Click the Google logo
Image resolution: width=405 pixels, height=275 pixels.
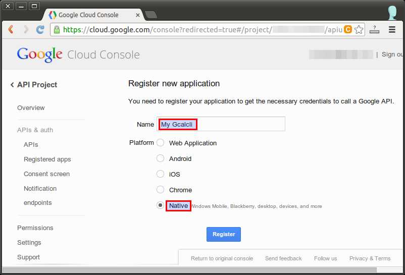click(x=39, y=54)
